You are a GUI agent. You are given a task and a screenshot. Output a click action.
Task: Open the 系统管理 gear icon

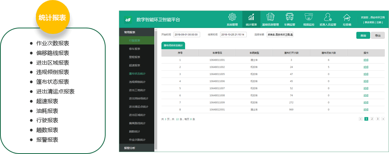point(232,17)
